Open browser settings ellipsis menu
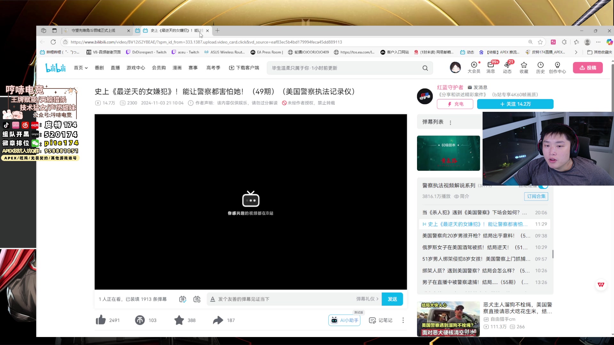This screenshot has height=345, width=614. (598, 42)
